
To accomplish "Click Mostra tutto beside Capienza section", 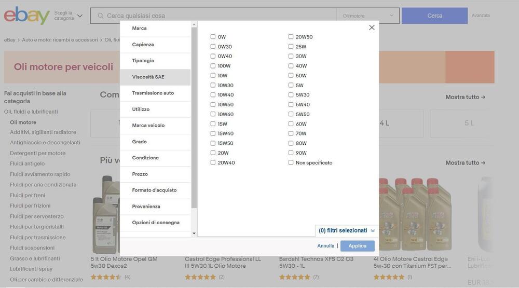I will (x=466, y=97).
